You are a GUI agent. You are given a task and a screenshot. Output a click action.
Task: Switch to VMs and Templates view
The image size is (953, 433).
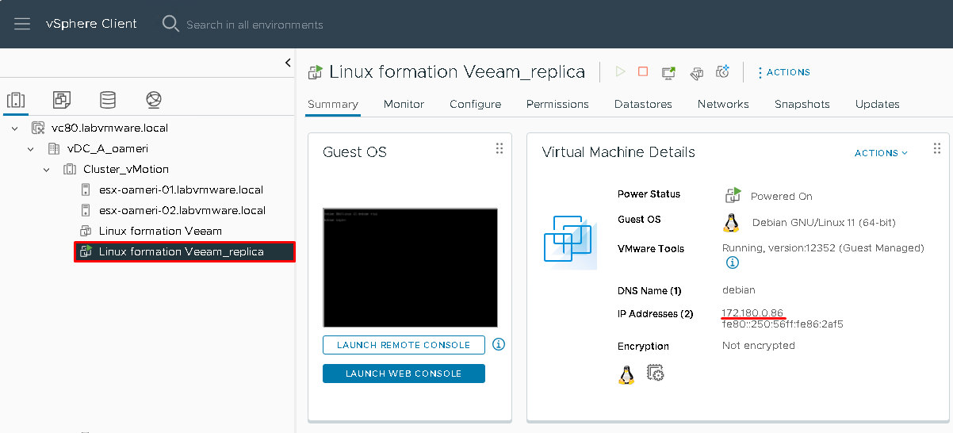(x=62, y=100)
